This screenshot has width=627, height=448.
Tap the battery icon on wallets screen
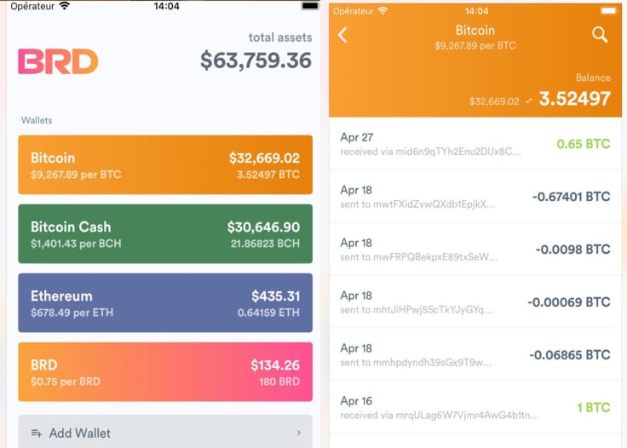coord(310,6)
